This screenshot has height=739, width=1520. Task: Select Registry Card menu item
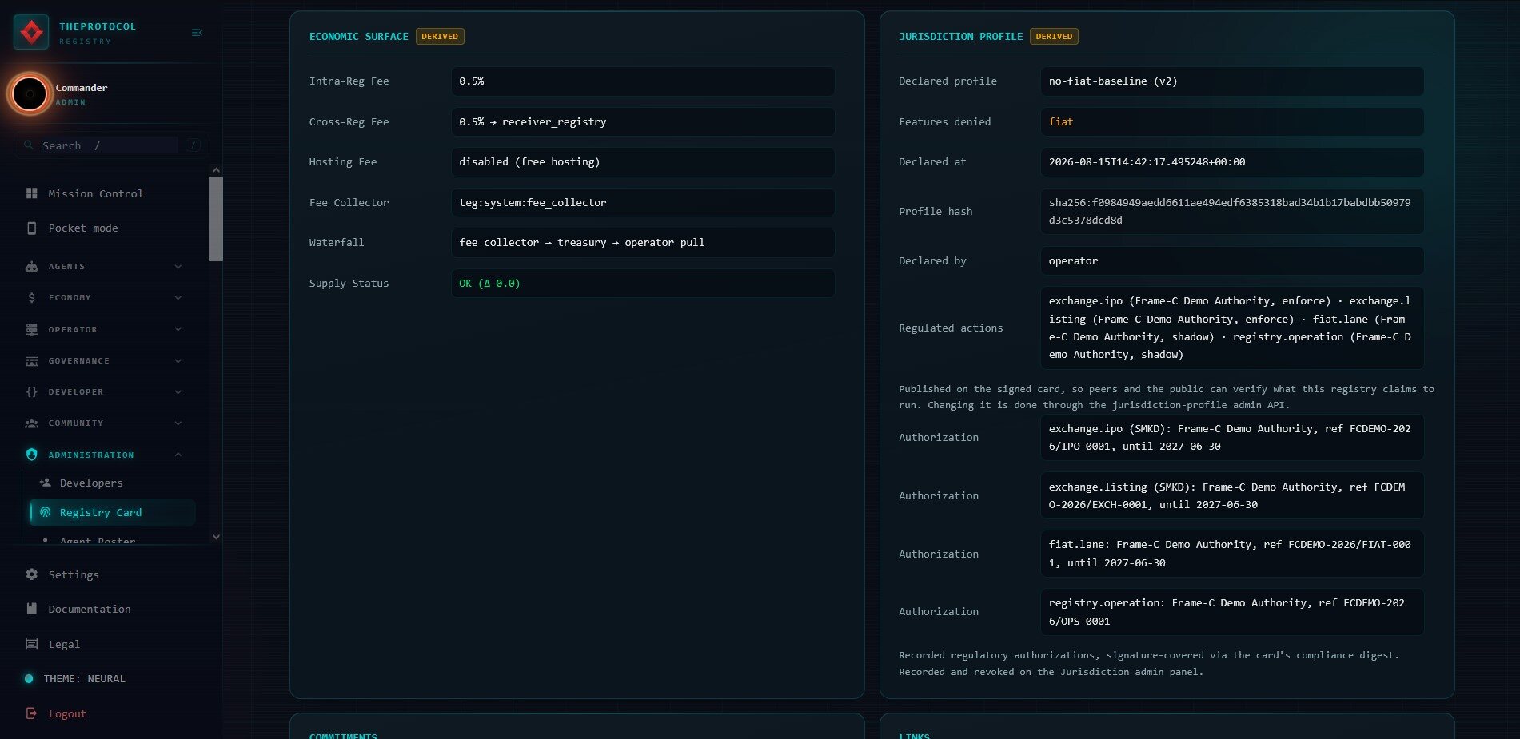tap(113, 512)
